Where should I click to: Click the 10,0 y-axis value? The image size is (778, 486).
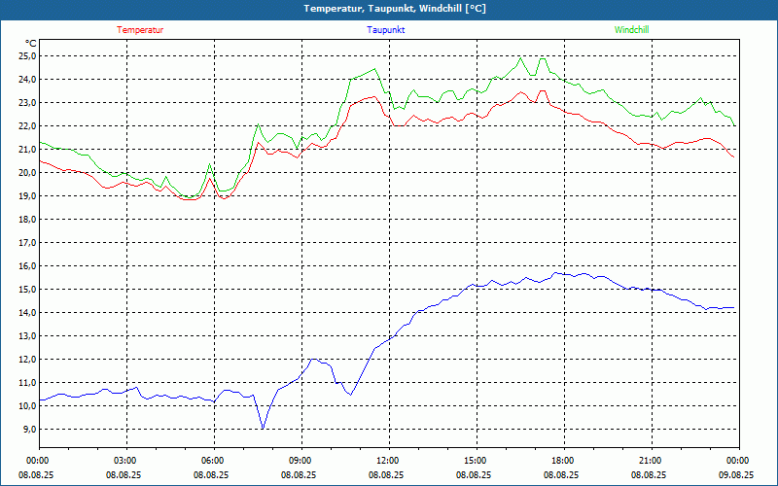(27, 405)
